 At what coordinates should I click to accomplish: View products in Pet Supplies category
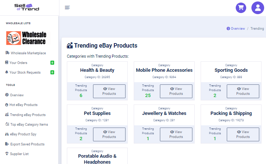tap(109, 134)
